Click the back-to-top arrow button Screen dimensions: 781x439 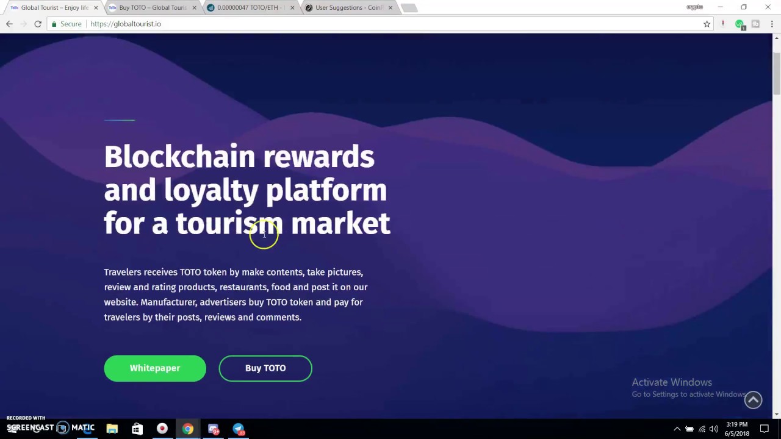coord(753,399)
